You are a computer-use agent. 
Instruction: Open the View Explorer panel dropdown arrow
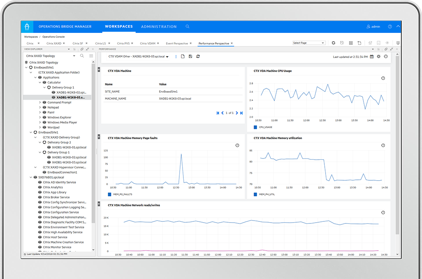[69, 49]
